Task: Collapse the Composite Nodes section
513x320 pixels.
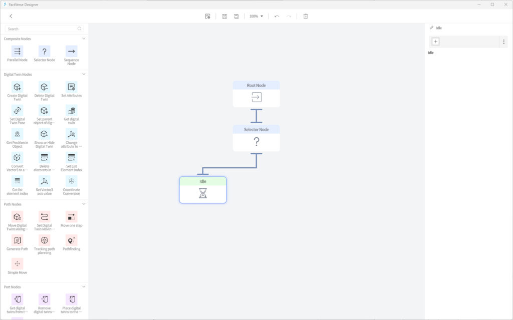Action: pos(84,39)
